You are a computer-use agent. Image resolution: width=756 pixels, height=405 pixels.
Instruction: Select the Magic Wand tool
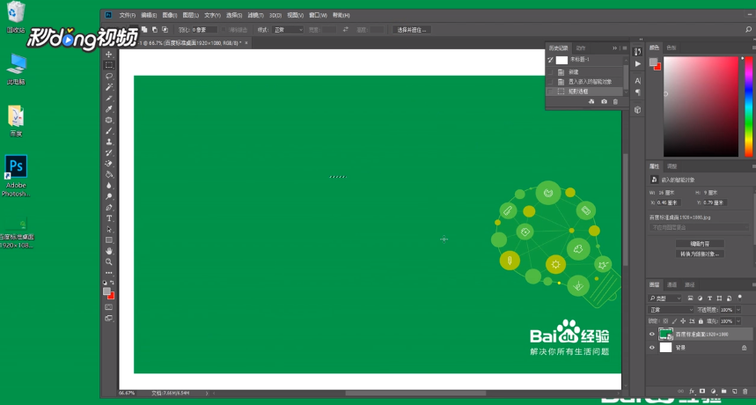point(109,87)
